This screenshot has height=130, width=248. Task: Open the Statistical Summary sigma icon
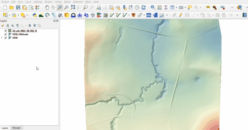(x=166, y=7)
